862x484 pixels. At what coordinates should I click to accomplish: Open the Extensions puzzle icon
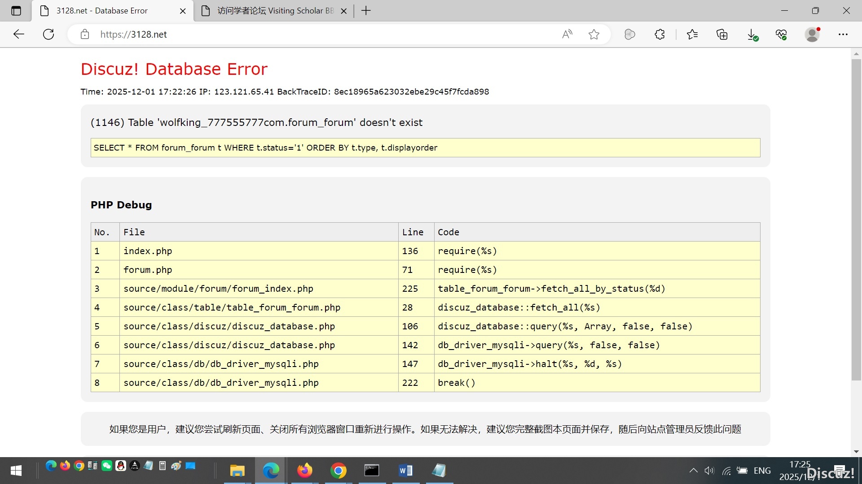[x=660, y=34]
